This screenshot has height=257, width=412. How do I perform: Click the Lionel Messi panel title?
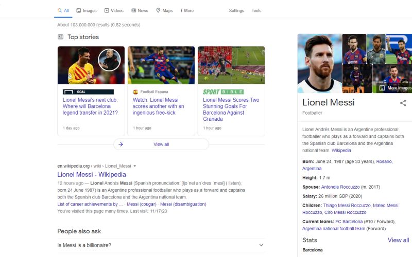tap(329, 102)
